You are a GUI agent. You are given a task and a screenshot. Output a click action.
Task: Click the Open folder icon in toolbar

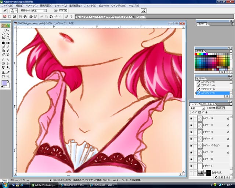14,17
